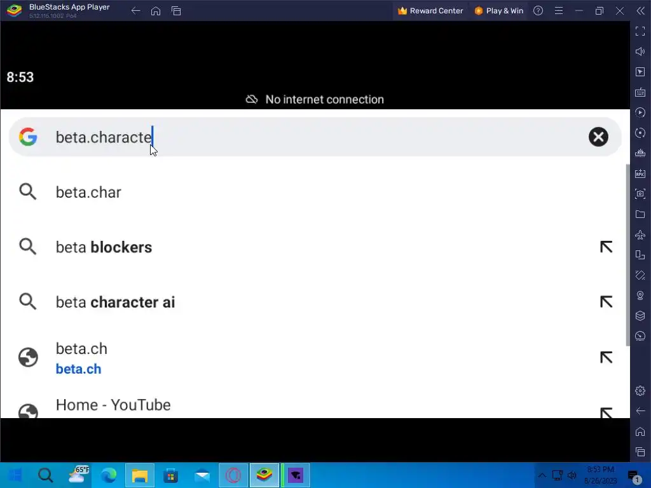Open Windows taskbar search
The image size is (651, 488).
[x=46, y=475]
